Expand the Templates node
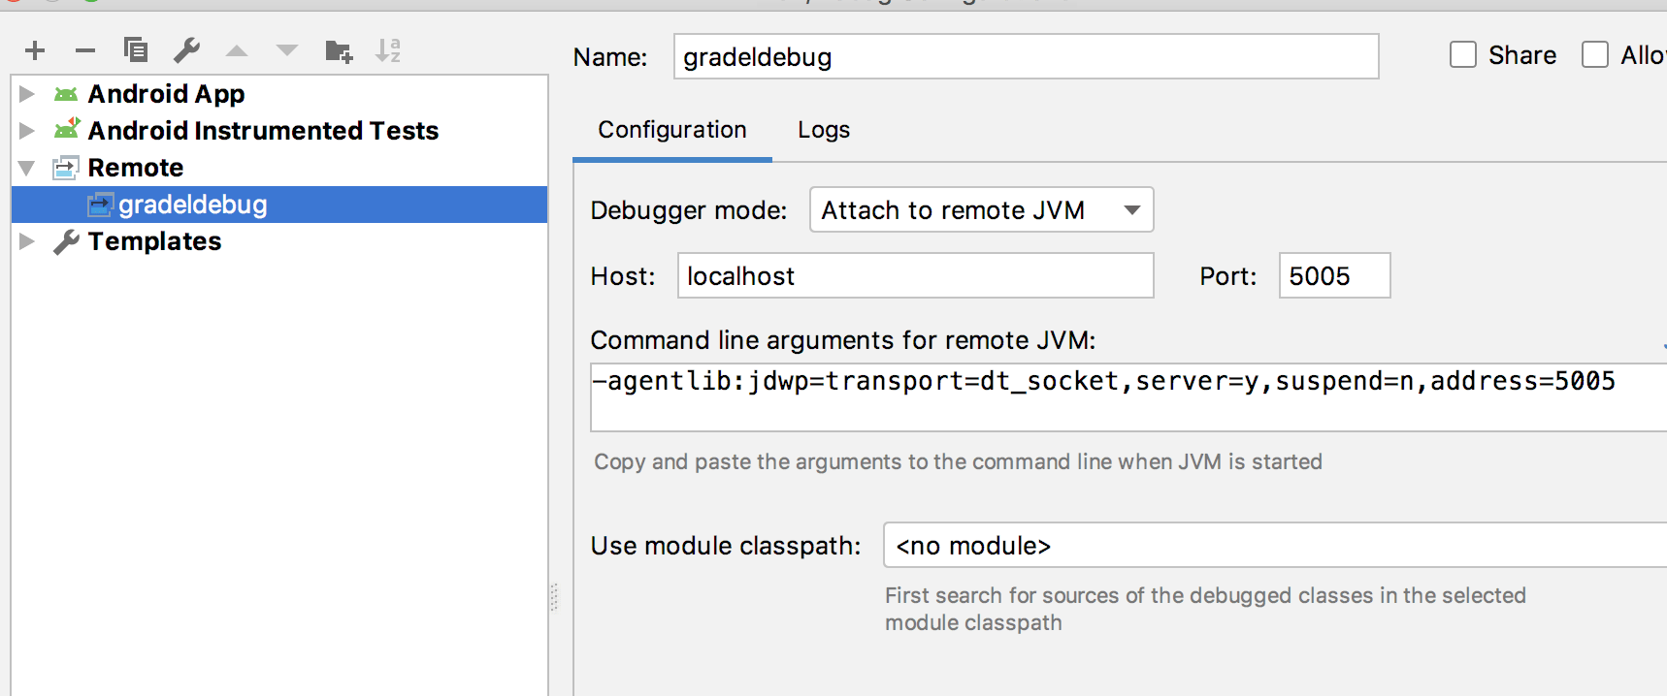 tap(27, 241)
